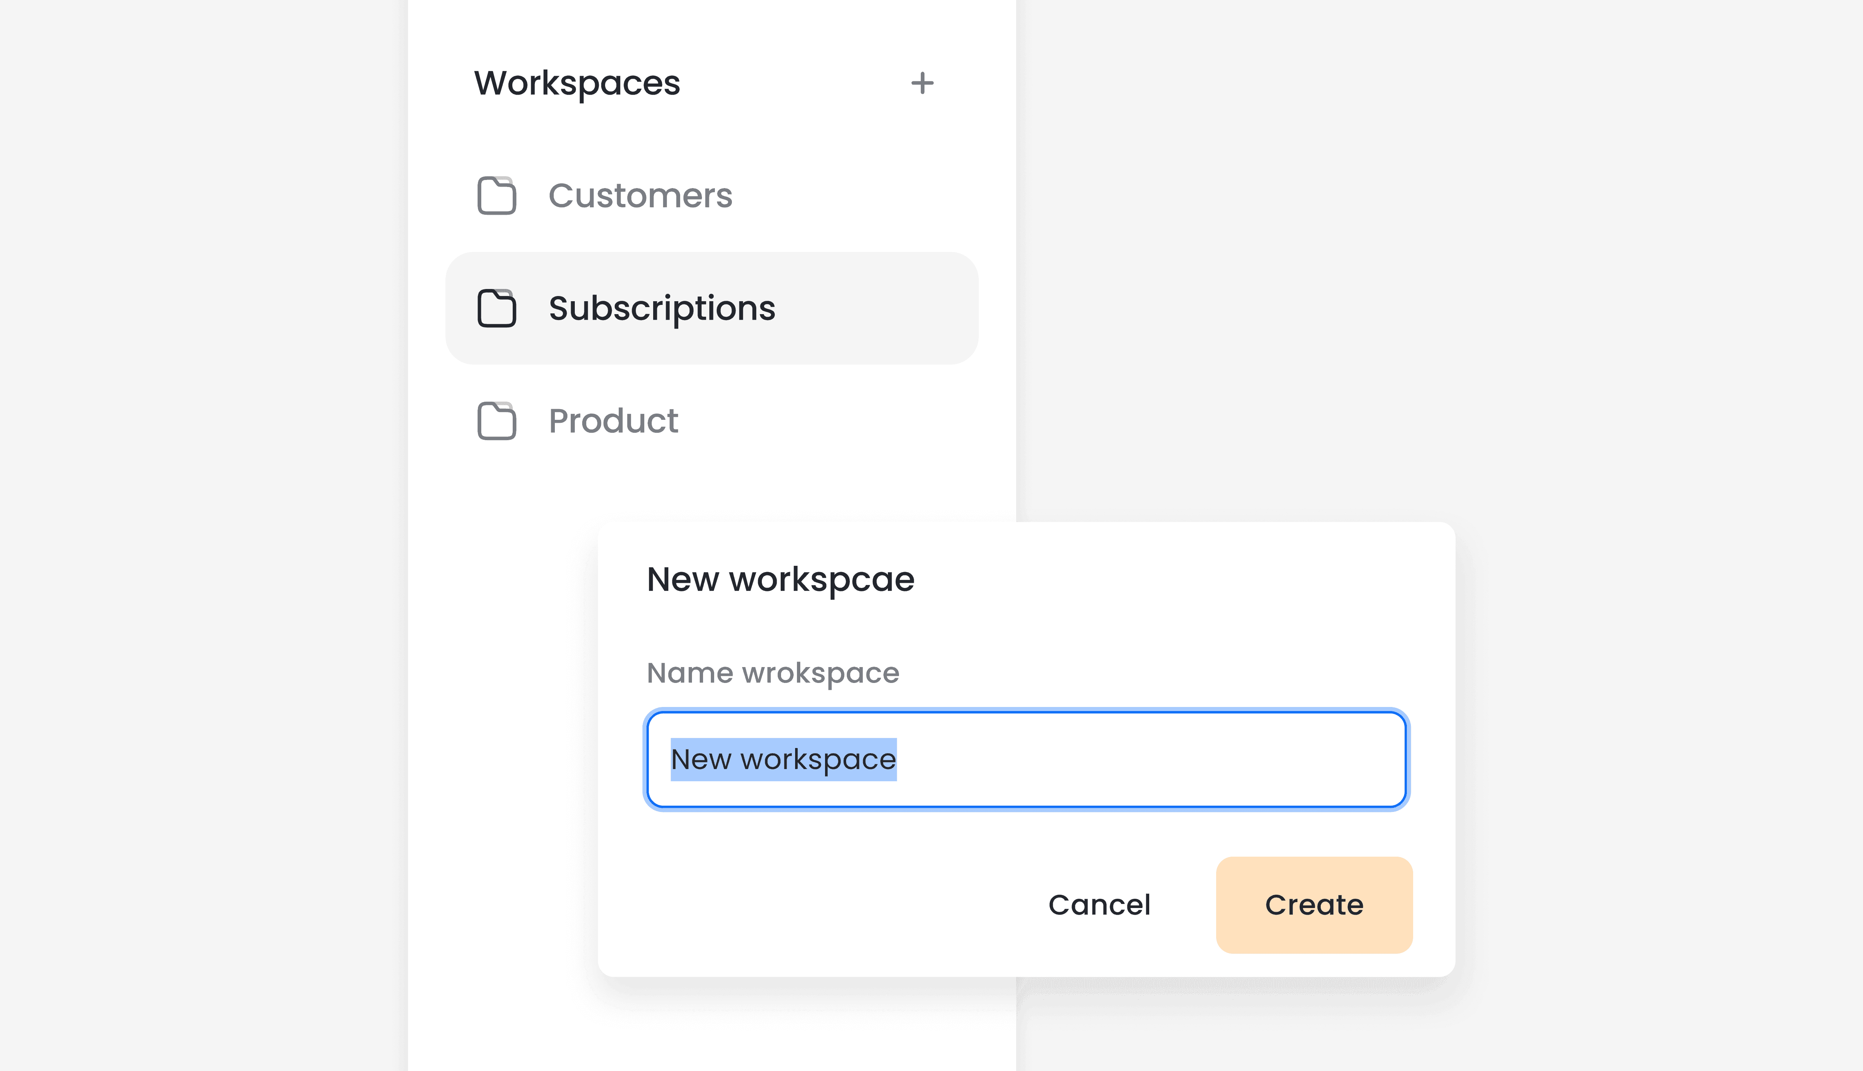The height and width of the screenshot is (1071, 1863).
Task: Click the New workspcae dialog title
Action: tap(780, 579)
